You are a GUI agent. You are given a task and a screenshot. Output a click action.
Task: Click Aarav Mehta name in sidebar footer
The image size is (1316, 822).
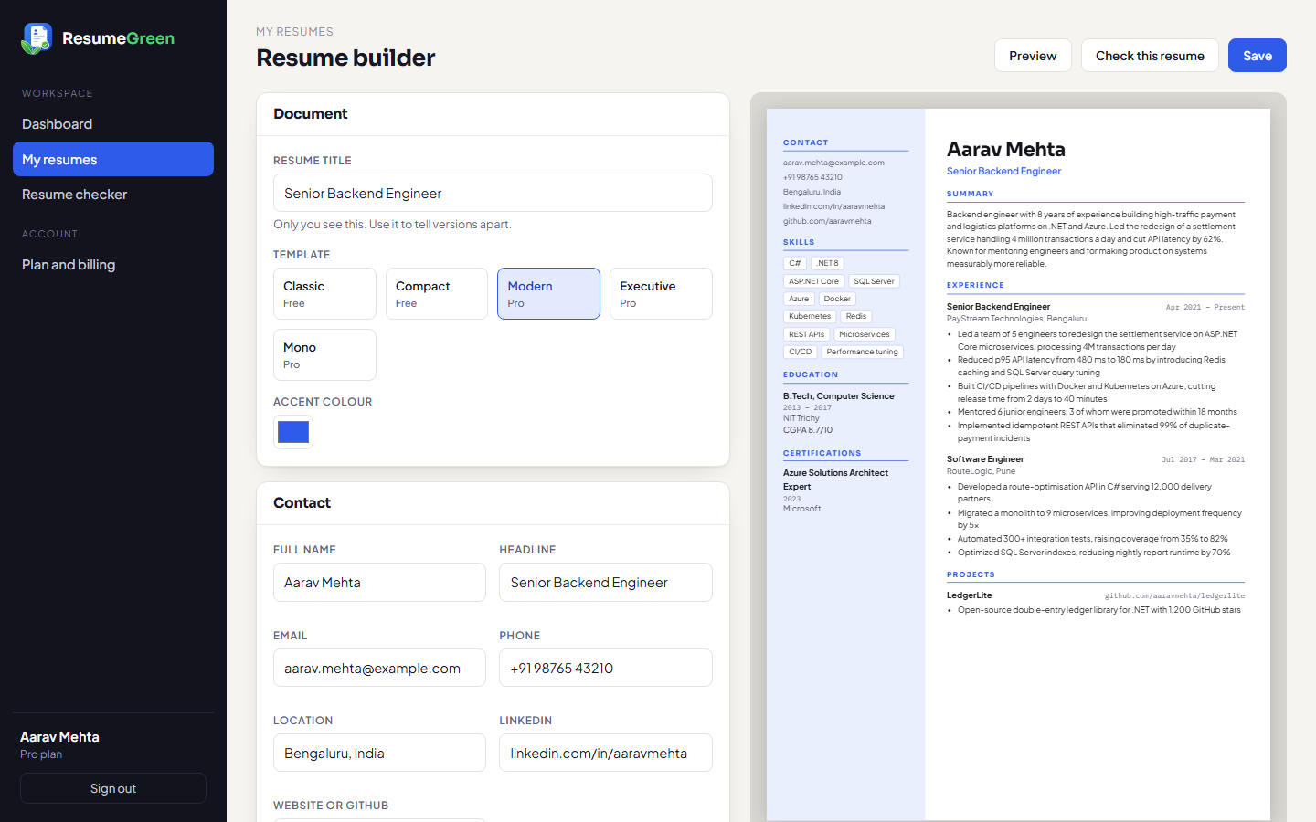click(x=59, y=737)
